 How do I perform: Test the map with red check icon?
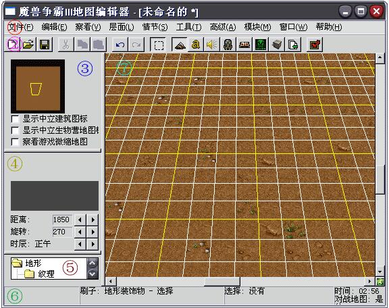point(315,45)
